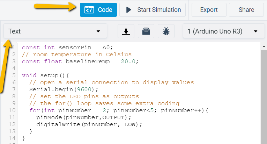The image size is (267, 144).
Task: Expand the Text edit mode dropdown
Action: click(55, 31)
